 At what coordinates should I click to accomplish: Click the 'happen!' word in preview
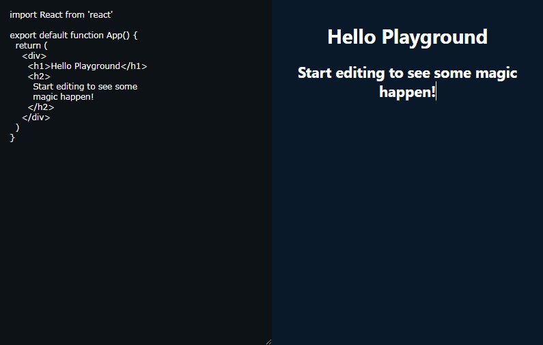[407, 92]
